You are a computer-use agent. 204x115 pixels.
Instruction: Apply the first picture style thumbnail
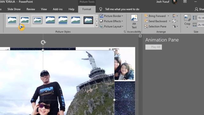click(12, 20)
